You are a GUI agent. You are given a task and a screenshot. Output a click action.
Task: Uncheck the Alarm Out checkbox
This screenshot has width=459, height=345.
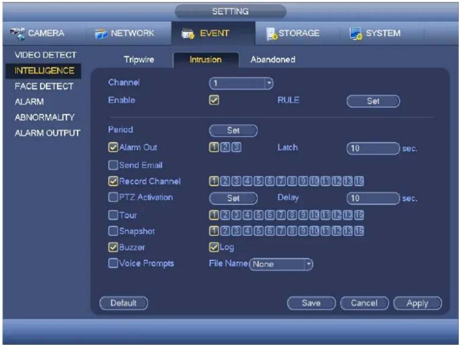[x=113, y=147]
